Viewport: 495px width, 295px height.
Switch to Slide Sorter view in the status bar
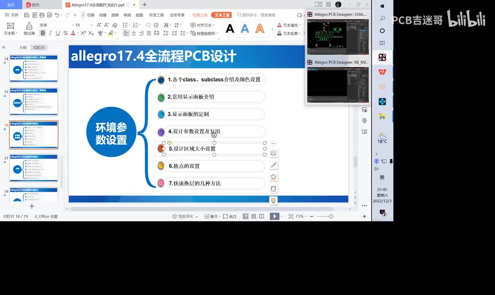tap(254, 216)
